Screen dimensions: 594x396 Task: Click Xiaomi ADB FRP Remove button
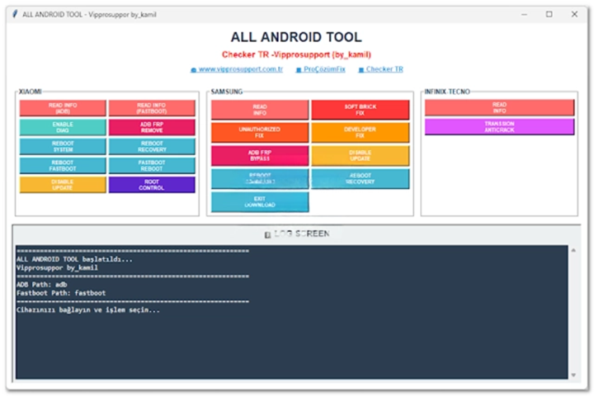point(152,127)
